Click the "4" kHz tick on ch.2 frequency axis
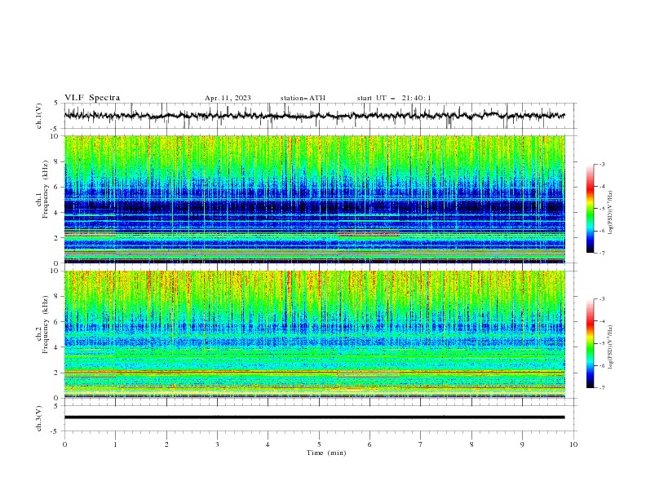Screen dimensions: 646x499 pos(58,347)
